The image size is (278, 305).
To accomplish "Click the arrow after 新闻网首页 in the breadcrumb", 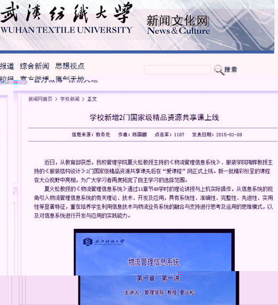I will [x=56, y=99].
